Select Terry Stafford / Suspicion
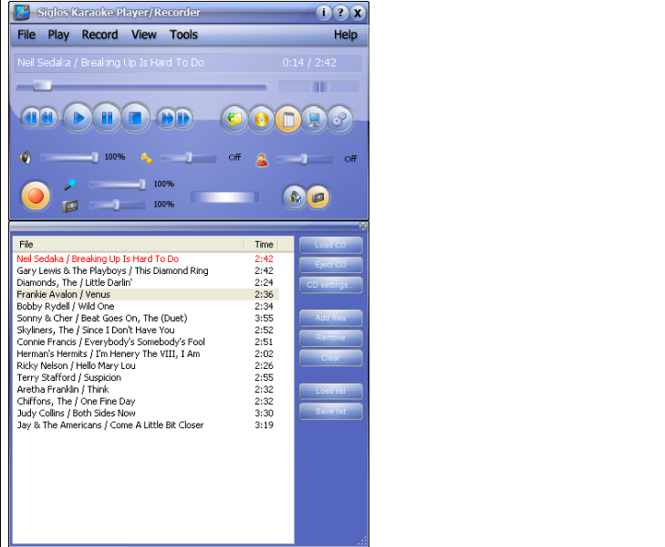Screen dimensions: 665x547 [147, 377]
